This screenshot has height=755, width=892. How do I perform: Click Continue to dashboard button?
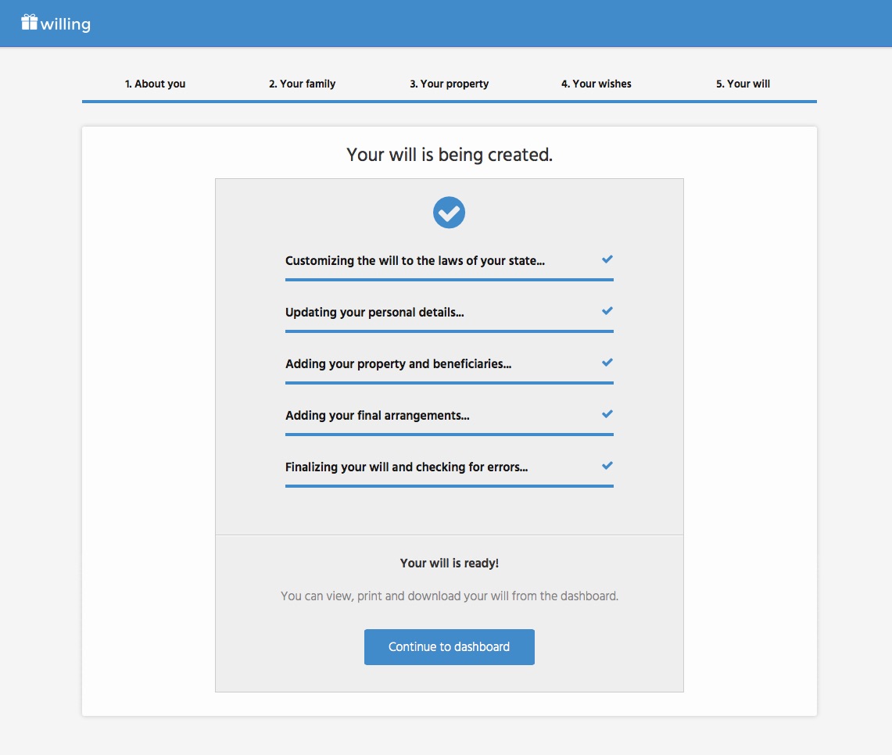(449, 647)
